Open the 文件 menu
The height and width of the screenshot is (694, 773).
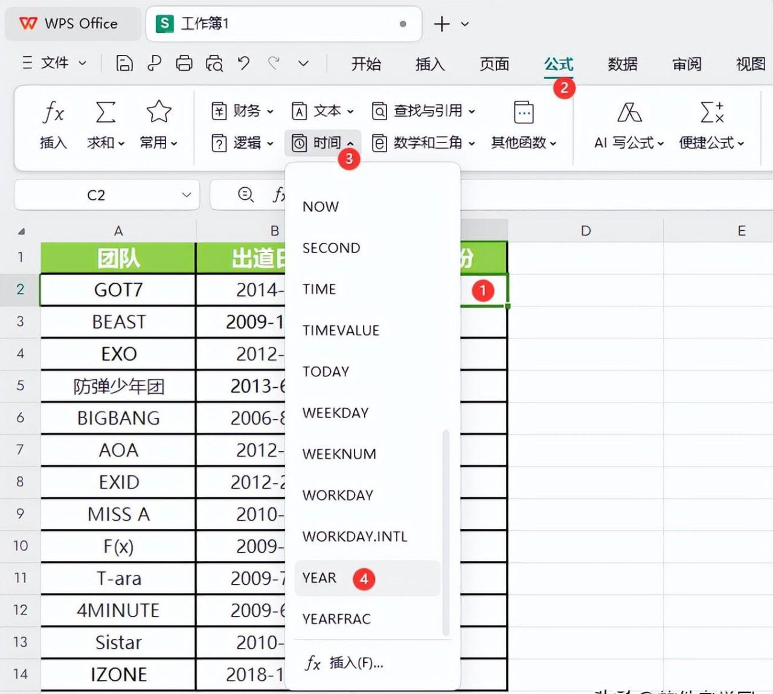(54, 63)
